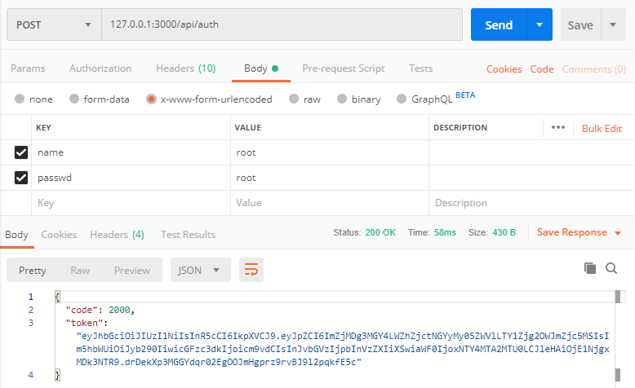Open the Params tab
635x388 pixels.
point(28,68)
